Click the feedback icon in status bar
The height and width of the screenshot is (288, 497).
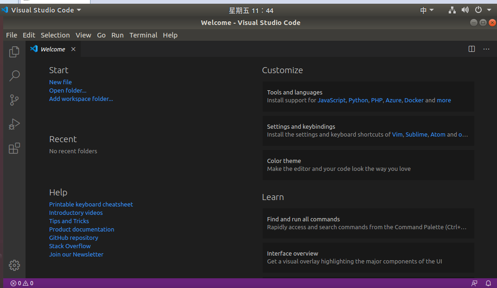pyautogui.click(x=474, y=283)
